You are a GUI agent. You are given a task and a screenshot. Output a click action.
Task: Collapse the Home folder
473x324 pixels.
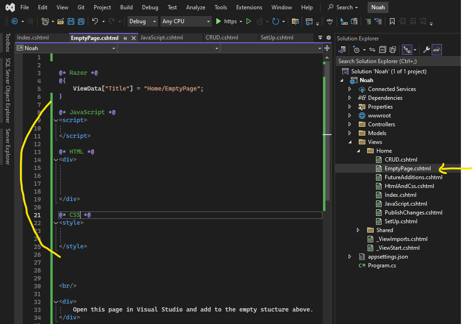point(358,151)
